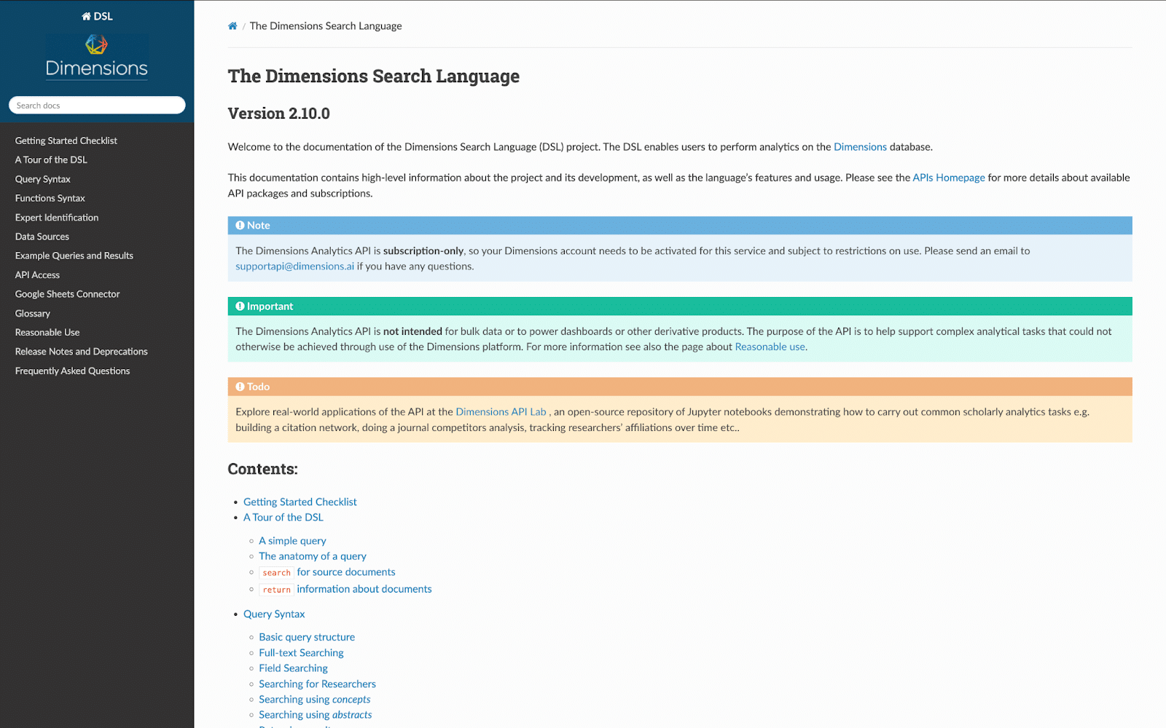Open return information about documents link
The image size is (1166, 728).
(345, 589)
